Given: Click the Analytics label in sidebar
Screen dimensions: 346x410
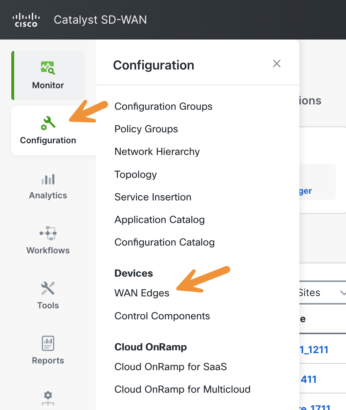Looking at the screenshot, I should [48, 195].
